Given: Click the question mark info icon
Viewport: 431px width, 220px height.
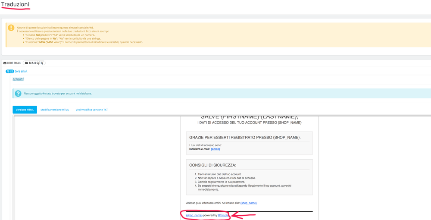Looking at the screenshot, I should pos(18,94).
